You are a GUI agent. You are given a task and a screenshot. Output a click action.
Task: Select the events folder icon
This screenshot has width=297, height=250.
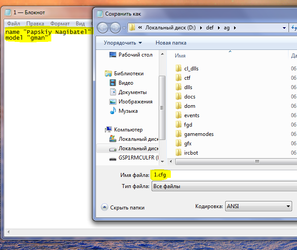178,115
